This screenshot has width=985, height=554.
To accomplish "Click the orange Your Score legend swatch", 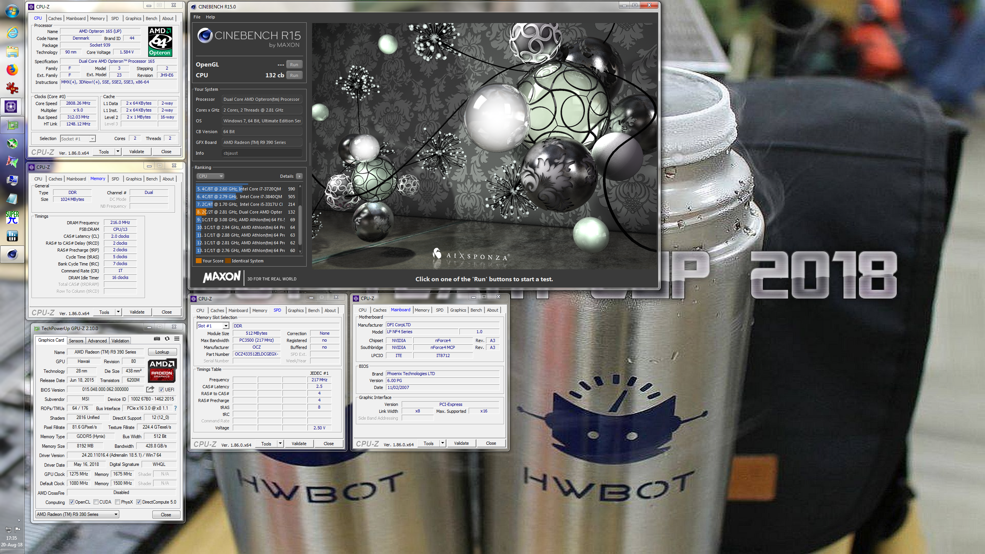I will click(199, 261).
